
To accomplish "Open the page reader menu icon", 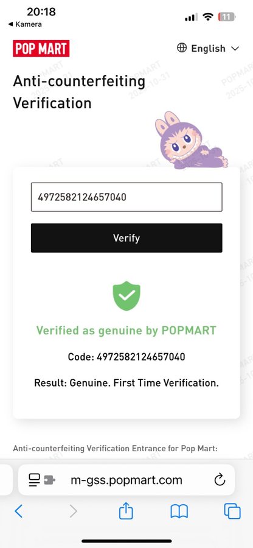I will (35, 480).
